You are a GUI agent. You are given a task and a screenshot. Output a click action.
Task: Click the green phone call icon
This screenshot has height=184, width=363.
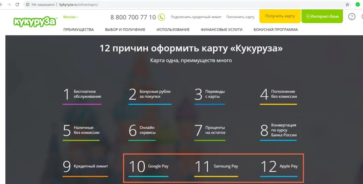coord(161,17)
